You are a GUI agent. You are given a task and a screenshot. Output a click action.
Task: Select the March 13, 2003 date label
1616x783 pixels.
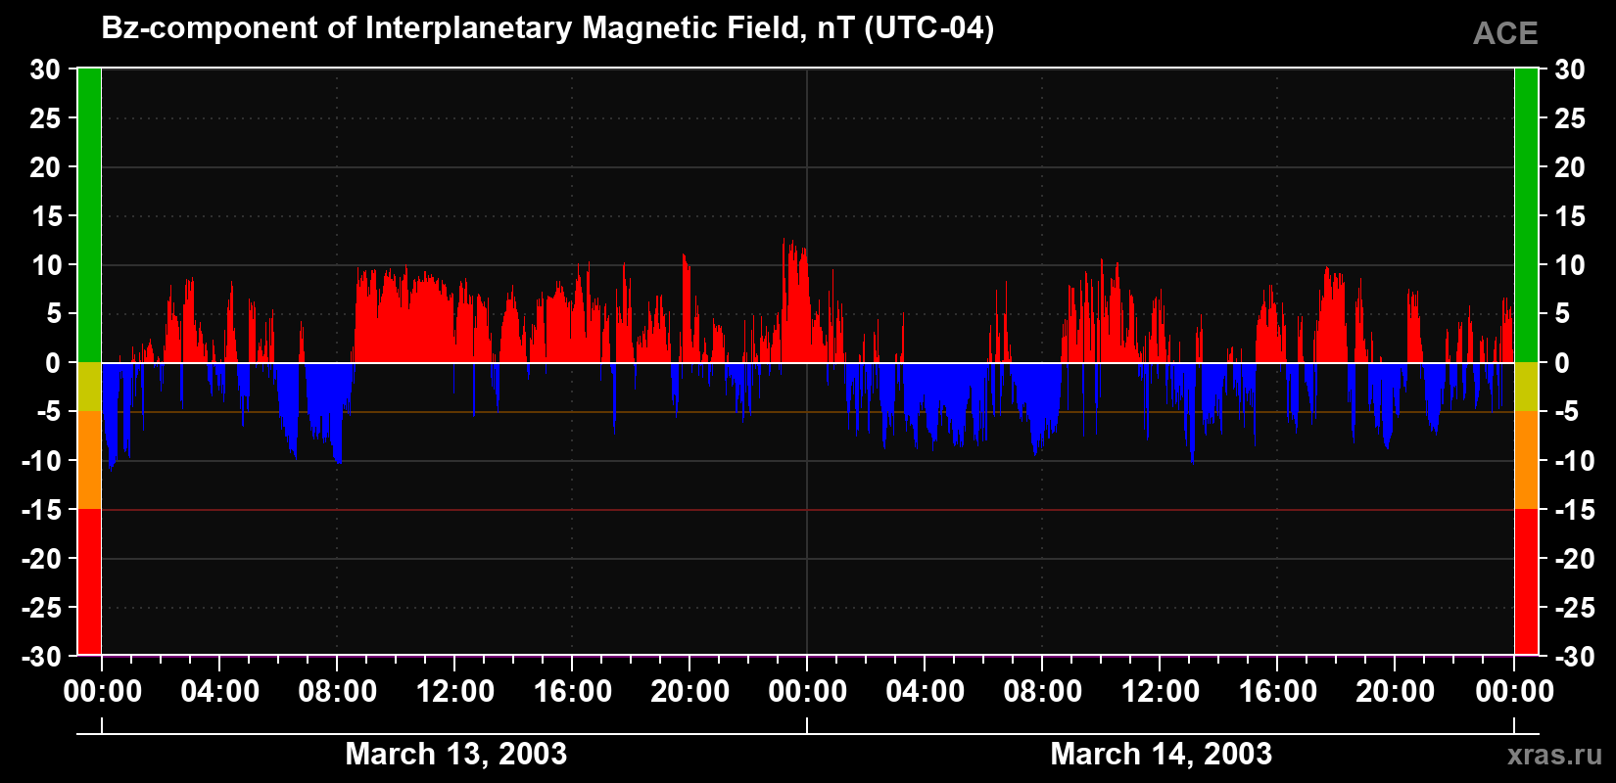[x=455, y=754]
